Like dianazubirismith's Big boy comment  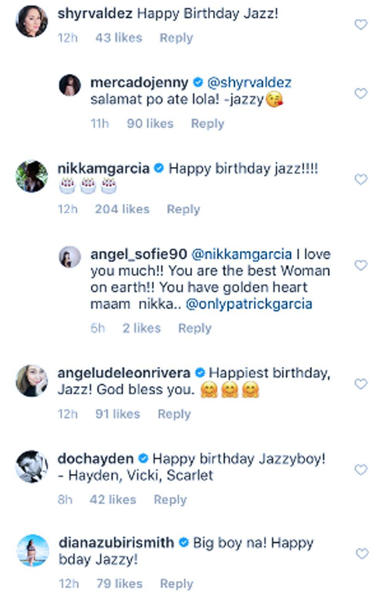tap(362, 554)
